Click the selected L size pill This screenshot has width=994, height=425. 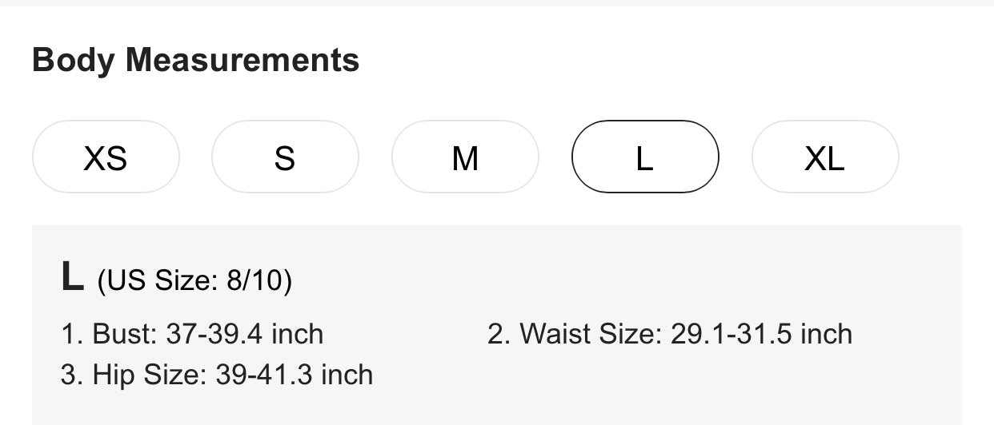click(645, 157)
